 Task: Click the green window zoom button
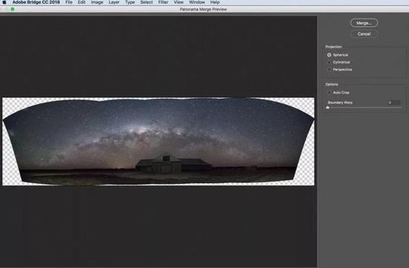coord(13,9)
